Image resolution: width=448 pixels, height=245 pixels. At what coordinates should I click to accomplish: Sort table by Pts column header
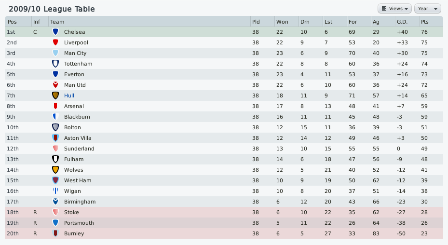424,22
